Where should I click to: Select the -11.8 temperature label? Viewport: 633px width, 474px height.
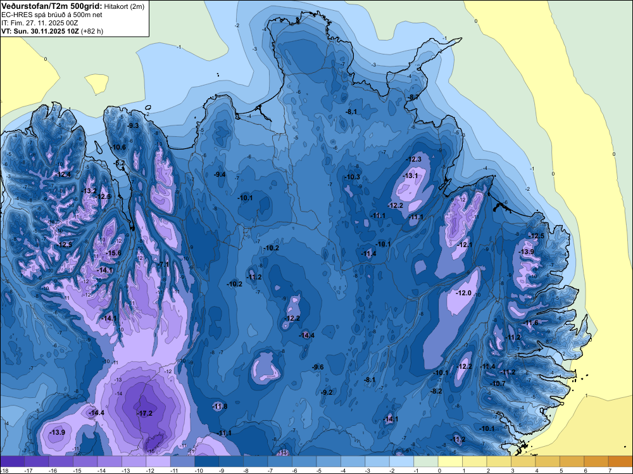tap(220, 406)
